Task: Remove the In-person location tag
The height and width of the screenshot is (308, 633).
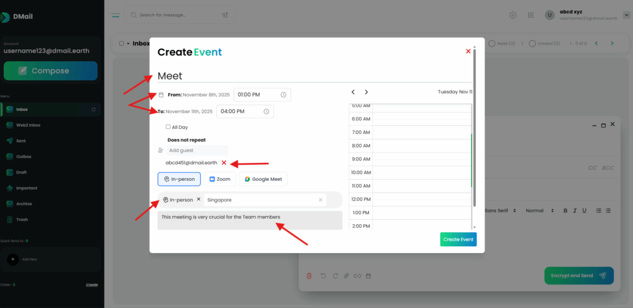Action: 198,200
